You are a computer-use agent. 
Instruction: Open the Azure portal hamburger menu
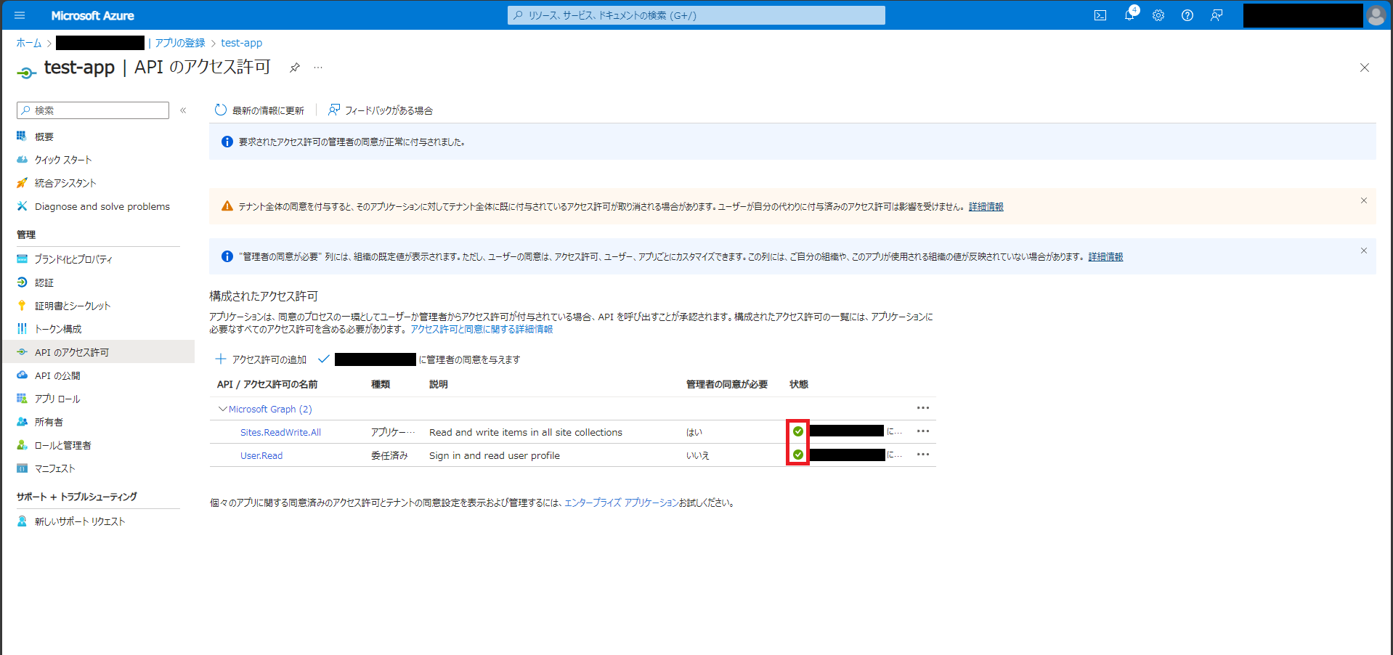click(20, 15)
